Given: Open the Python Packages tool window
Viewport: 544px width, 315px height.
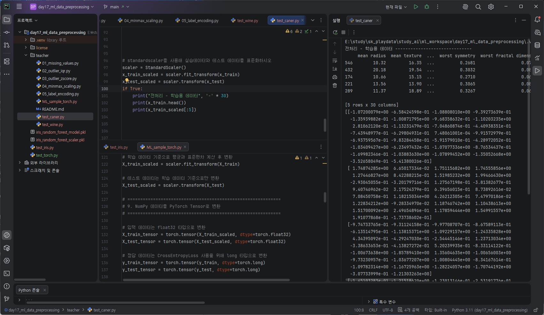Looking at the screenshot, I should [x=7, y=248].
